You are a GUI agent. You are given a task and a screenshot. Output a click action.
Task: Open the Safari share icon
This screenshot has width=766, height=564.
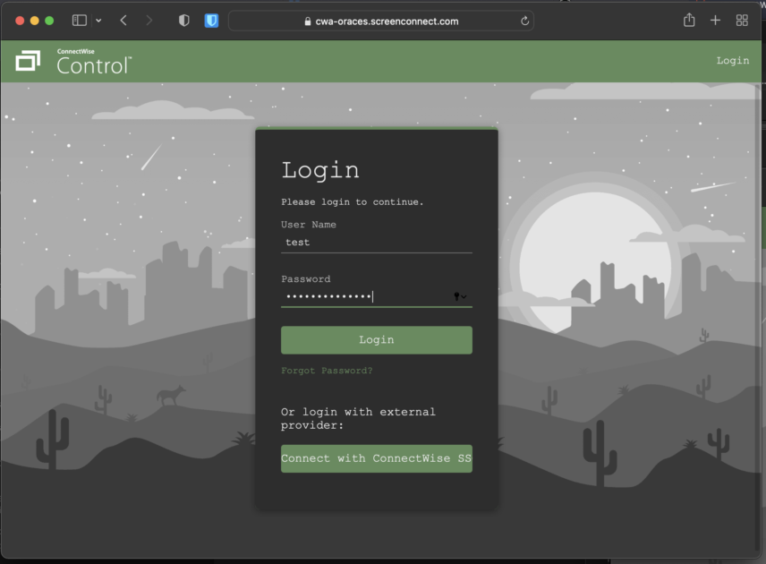689,20
